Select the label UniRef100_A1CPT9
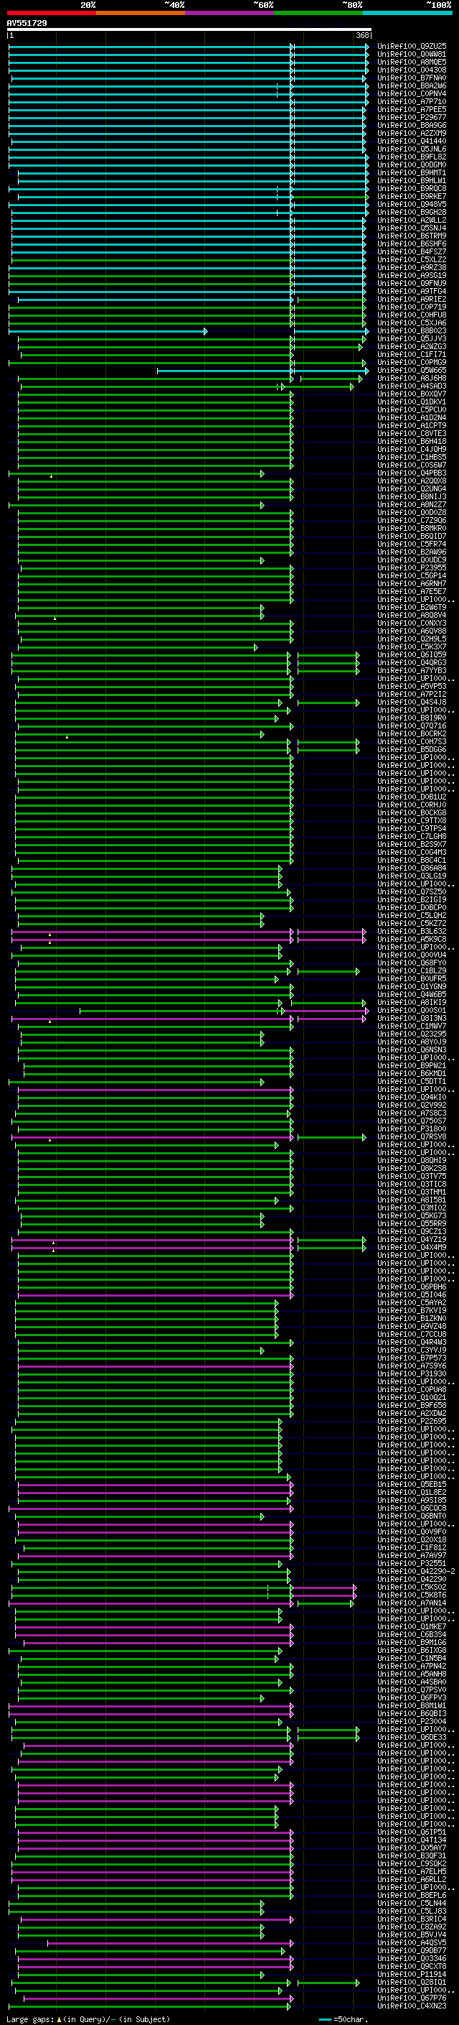Image resolution: width=459 pixels, height=2025 pixels. 412,426
